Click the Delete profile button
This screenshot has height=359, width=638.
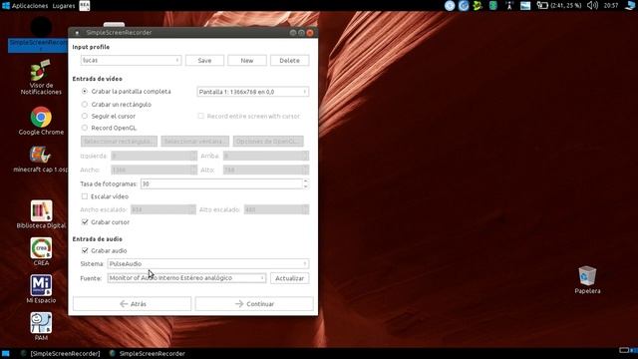pos(290,60)
